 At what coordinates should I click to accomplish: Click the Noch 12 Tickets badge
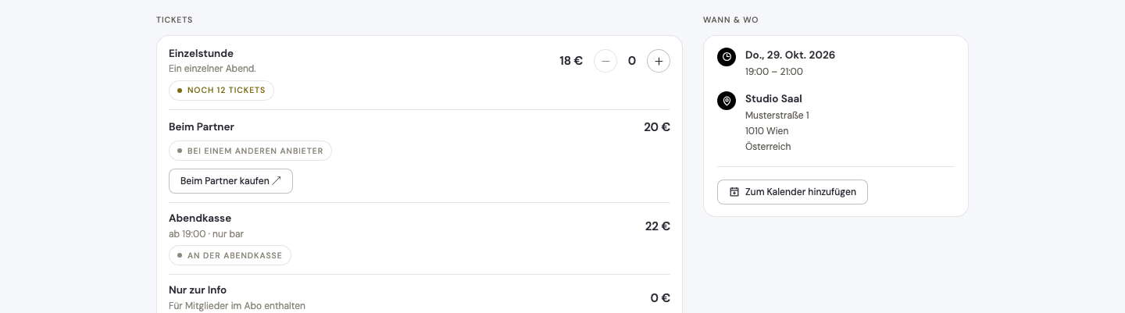pos(221,91)
